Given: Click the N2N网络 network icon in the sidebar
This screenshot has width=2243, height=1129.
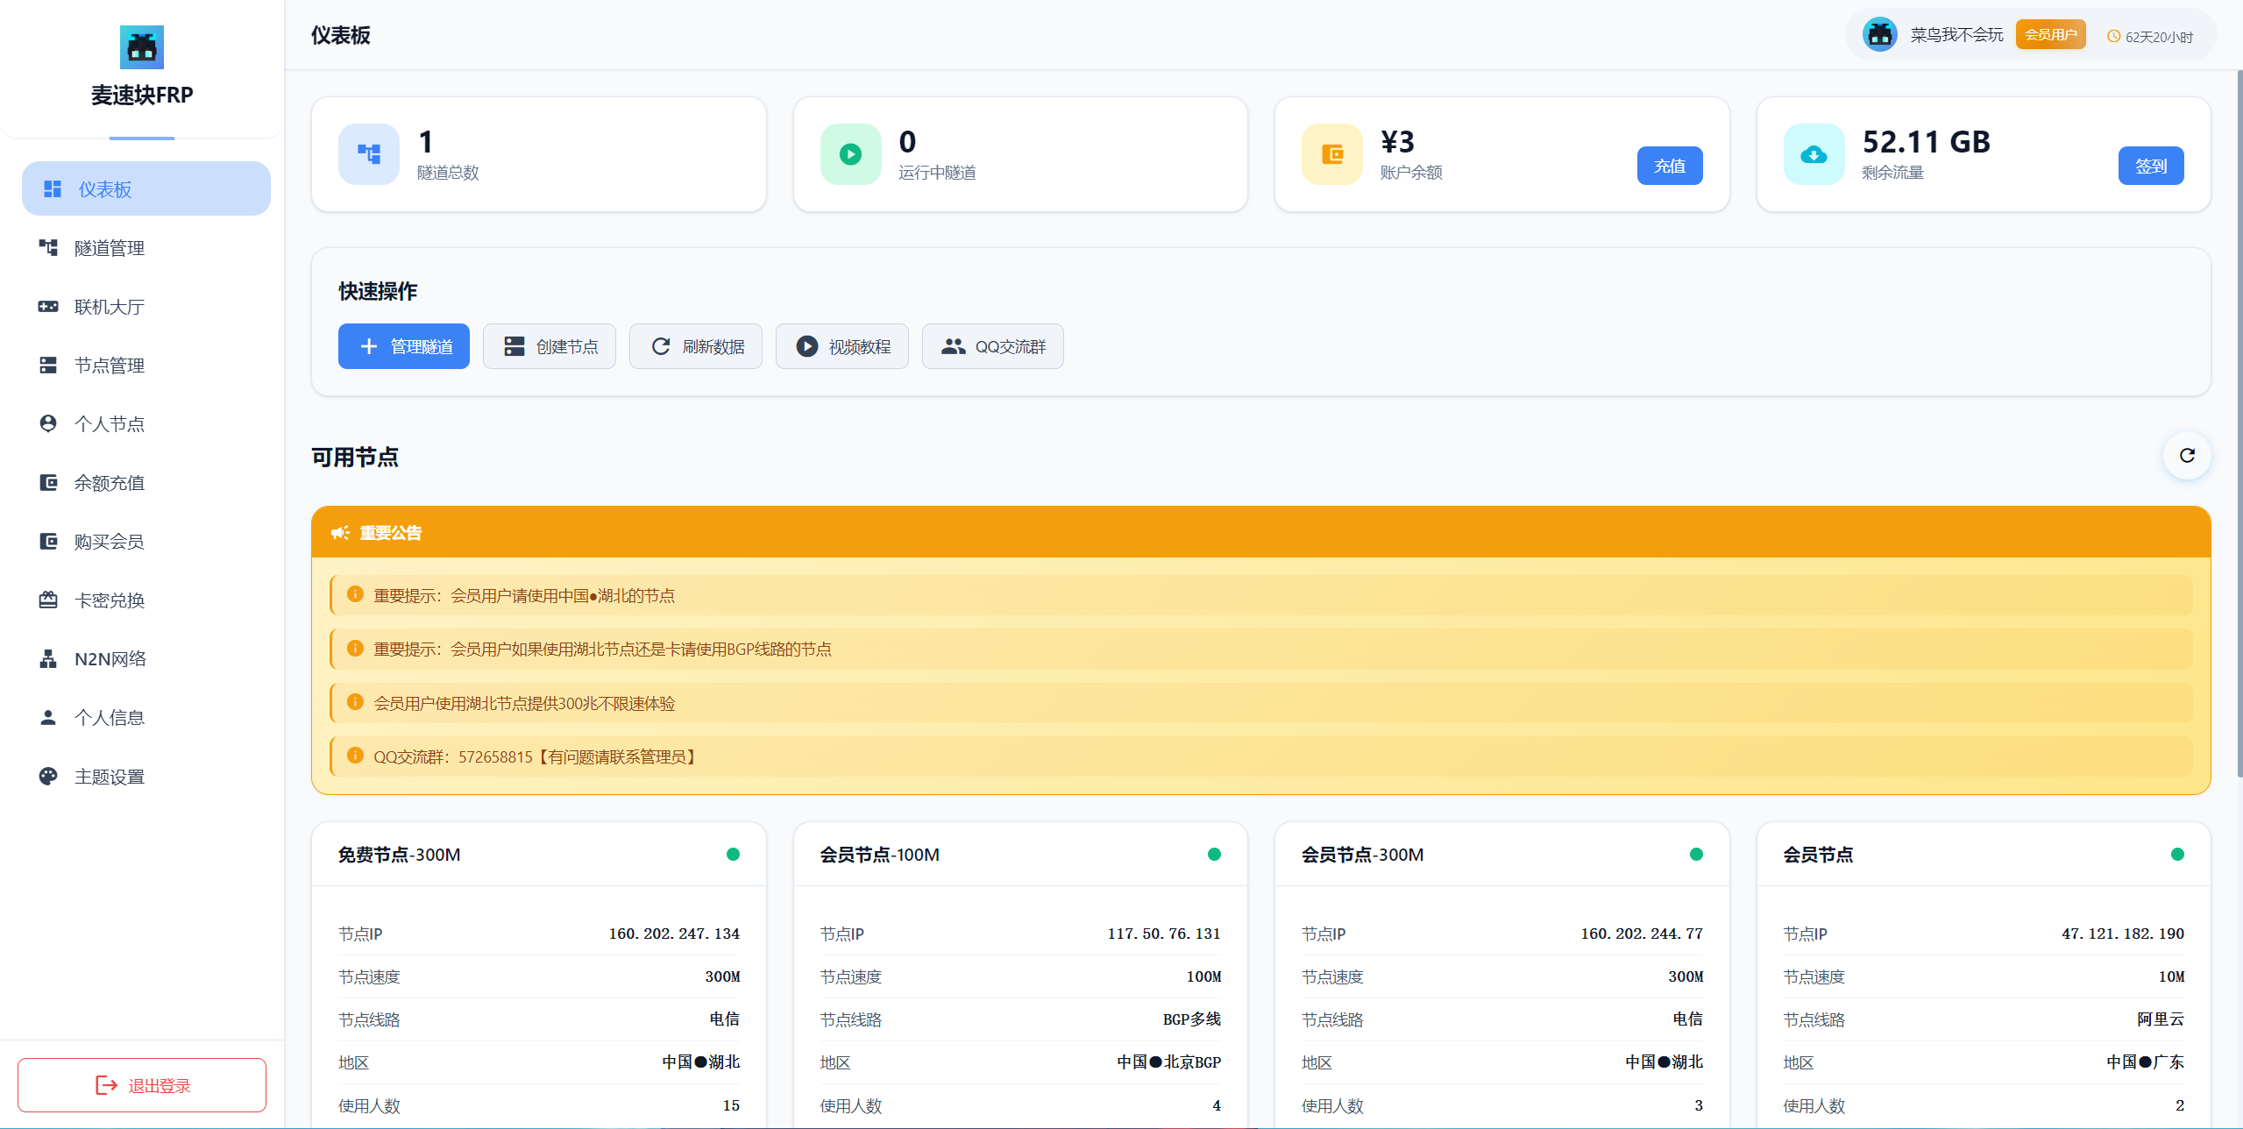Looking at the screenshot, I should coord(48,659).
